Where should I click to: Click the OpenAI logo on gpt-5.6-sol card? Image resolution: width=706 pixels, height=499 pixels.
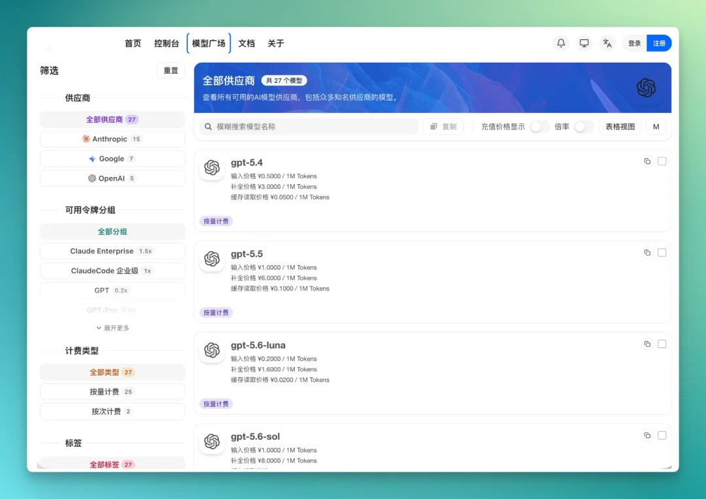tap(212, 442)
